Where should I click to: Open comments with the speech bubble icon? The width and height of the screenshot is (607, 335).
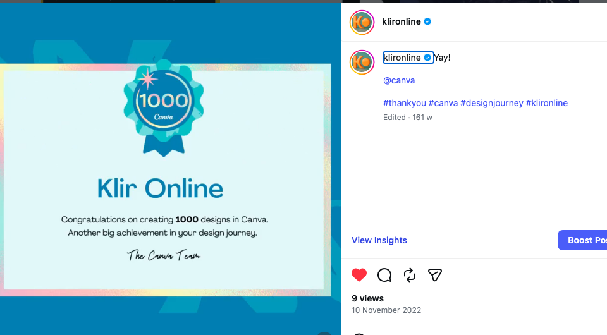pos(384,275)
